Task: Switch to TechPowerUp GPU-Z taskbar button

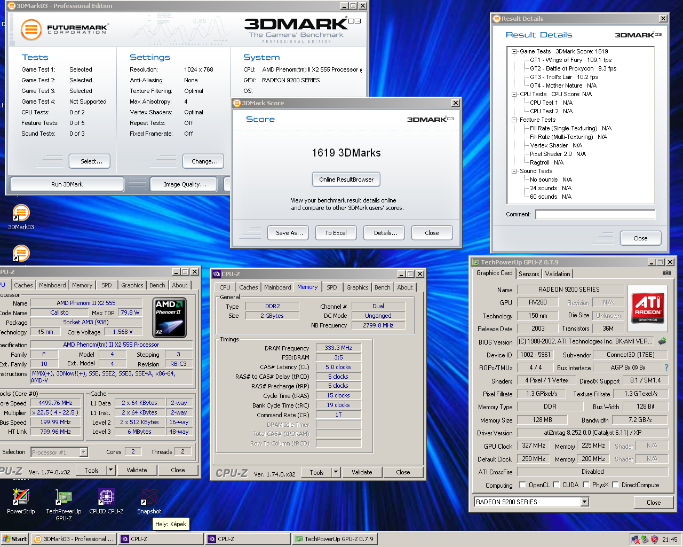Action: coord(335,539)
